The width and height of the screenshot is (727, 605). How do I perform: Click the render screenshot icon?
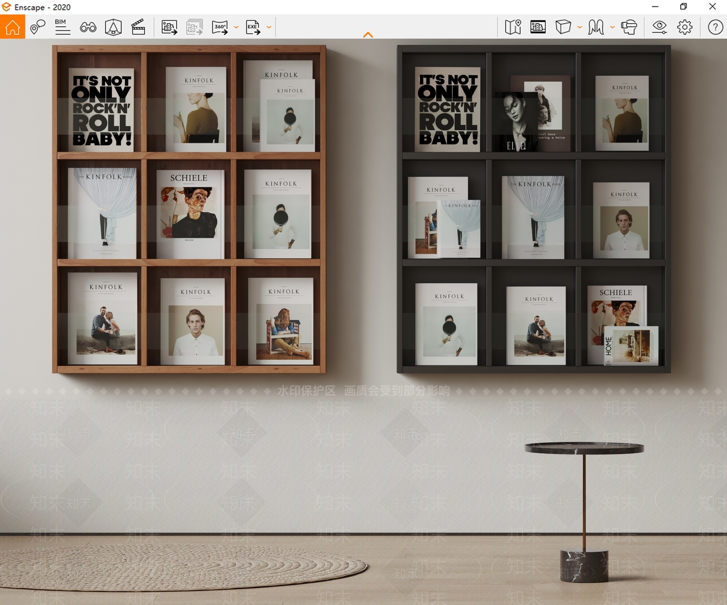click(x=169, y=27)
